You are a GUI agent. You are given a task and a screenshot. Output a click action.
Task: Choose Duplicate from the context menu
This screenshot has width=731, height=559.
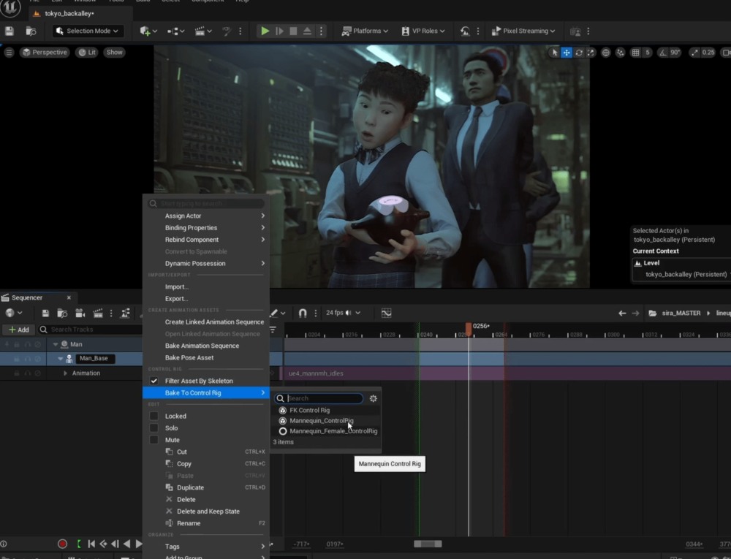(x=206, y=487)
